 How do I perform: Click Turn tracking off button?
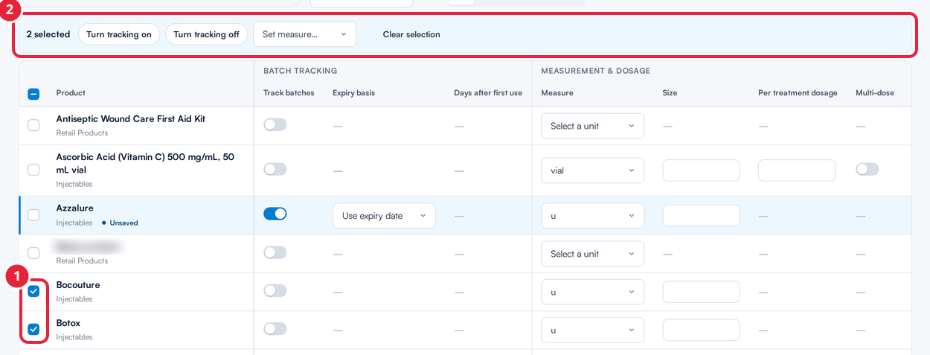pyautogui.click(x=206, y=34)
